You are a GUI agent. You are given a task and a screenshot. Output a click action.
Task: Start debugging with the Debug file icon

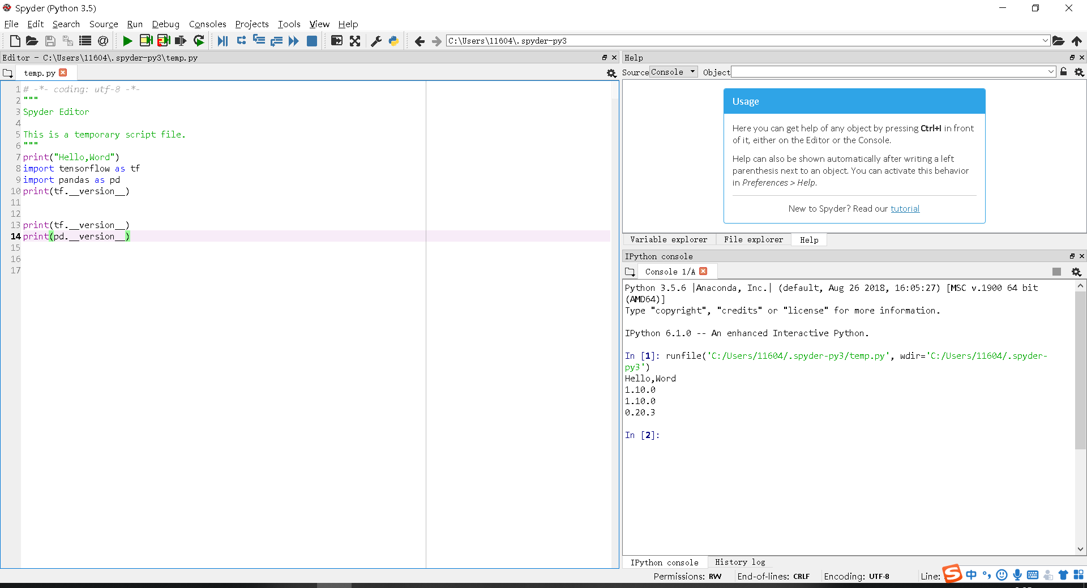[222, 41]
